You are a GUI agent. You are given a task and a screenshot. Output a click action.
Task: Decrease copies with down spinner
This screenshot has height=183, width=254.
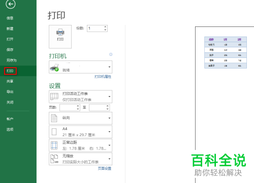pyautogui.click(x=105, y=30)
